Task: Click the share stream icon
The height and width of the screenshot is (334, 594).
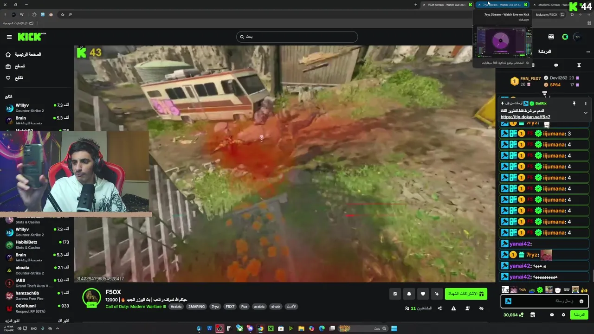Action: point(439,308)
